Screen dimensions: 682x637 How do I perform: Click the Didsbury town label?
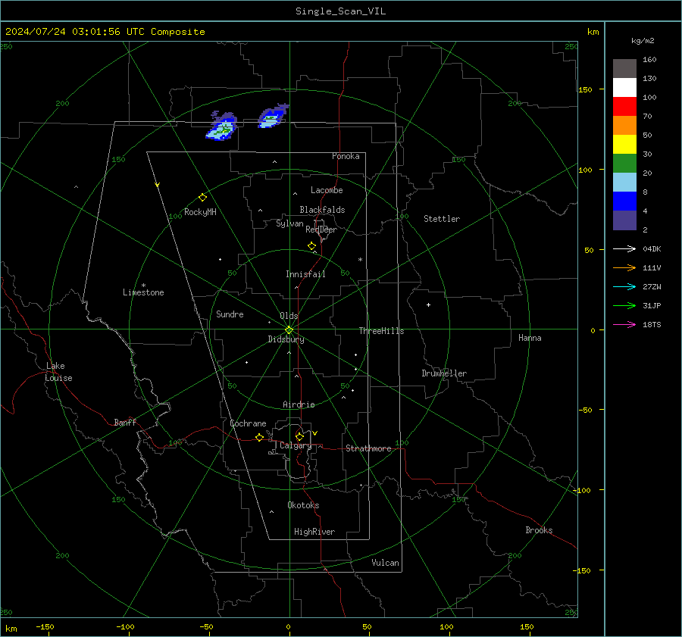(286, 339)
